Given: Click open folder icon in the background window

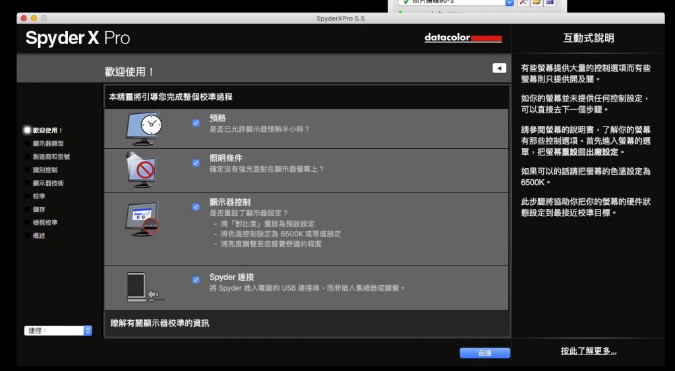Looking at the screenshot, I should (x=537, y=2).
